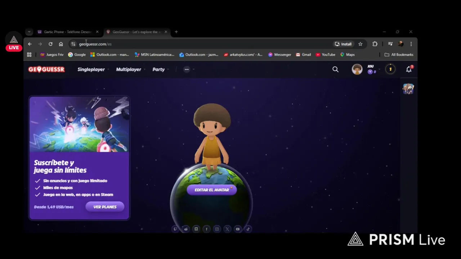Click the 'Desde 1,49 USD/mes' price text

click(x=54, y=207)
